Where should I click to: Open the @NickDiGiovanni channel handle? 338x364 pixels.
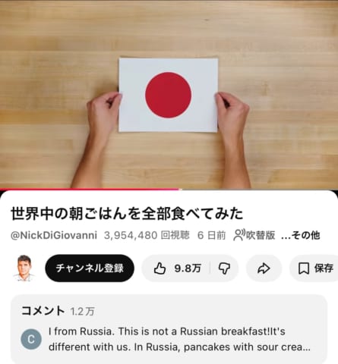[54, 235]
